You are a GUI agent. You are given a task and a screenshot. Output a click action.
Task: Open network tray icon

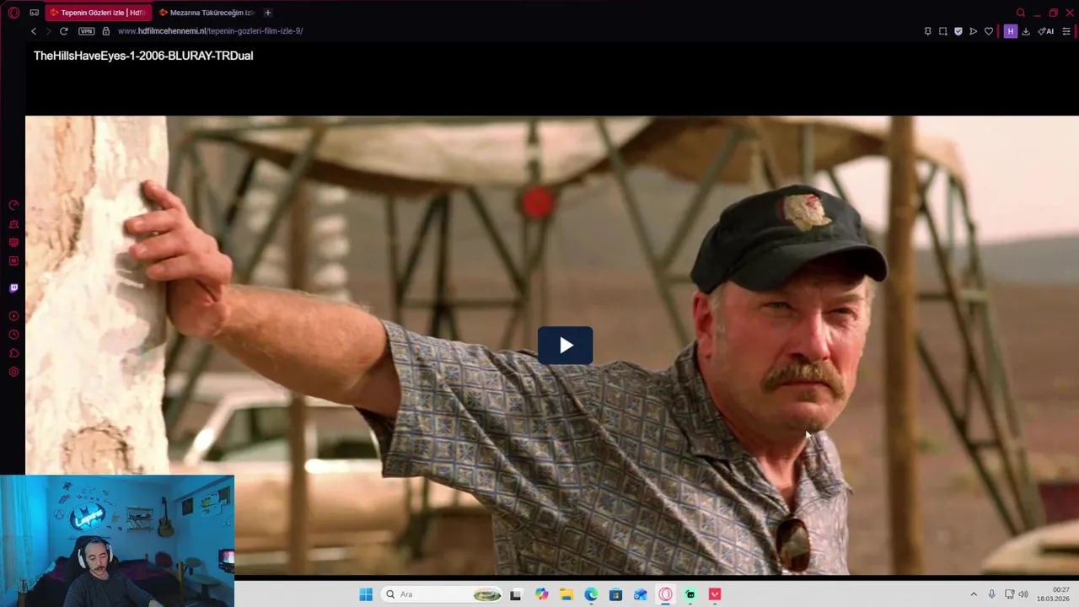(1009, 594)
